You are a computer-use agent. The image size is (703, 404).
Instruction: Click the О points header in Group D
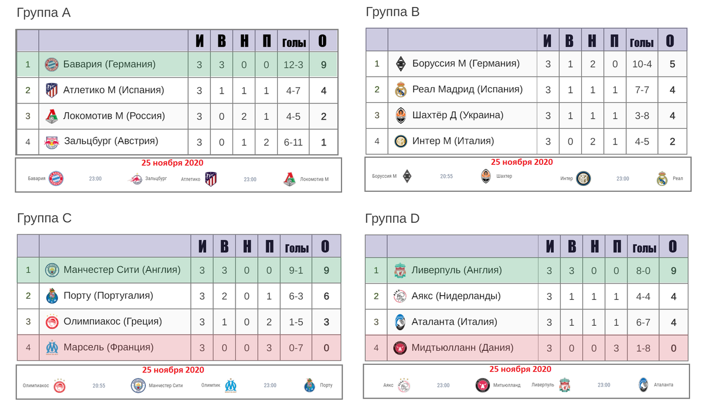[673, 247]
